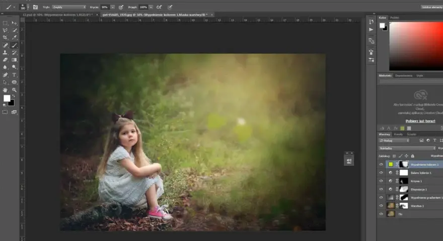Screen dimensions: 443x241
Task: Toggle pressure for size button
Action: 170,7
